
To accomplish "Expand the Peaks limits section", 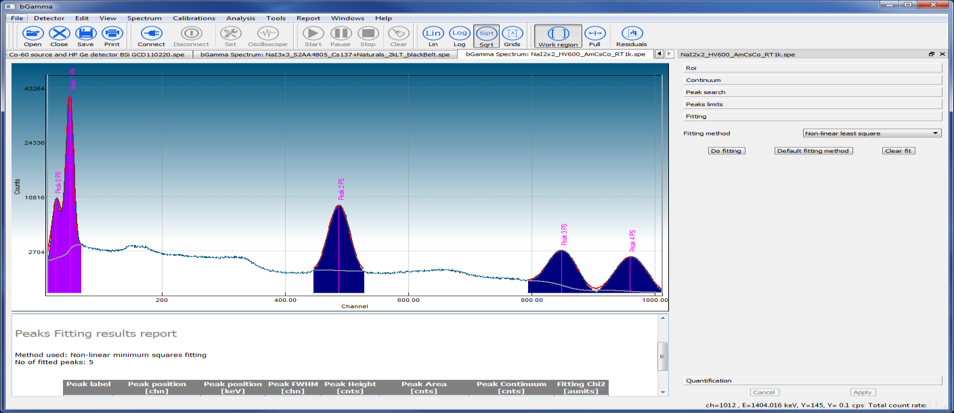I will click(812, 104).
